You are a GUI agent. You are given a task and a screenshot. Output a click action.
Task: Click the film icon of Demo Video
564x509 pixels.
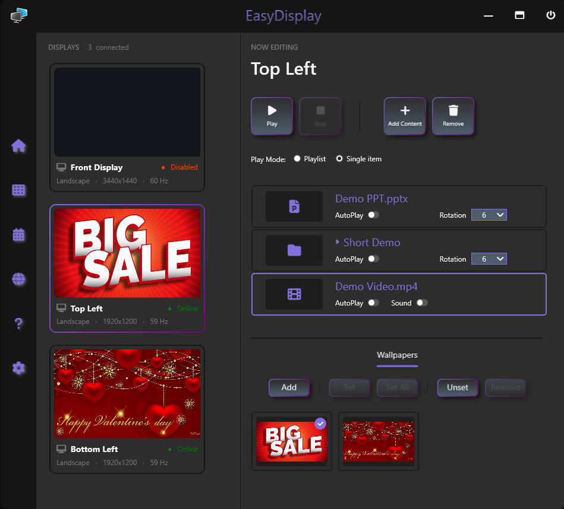[294, 294]
